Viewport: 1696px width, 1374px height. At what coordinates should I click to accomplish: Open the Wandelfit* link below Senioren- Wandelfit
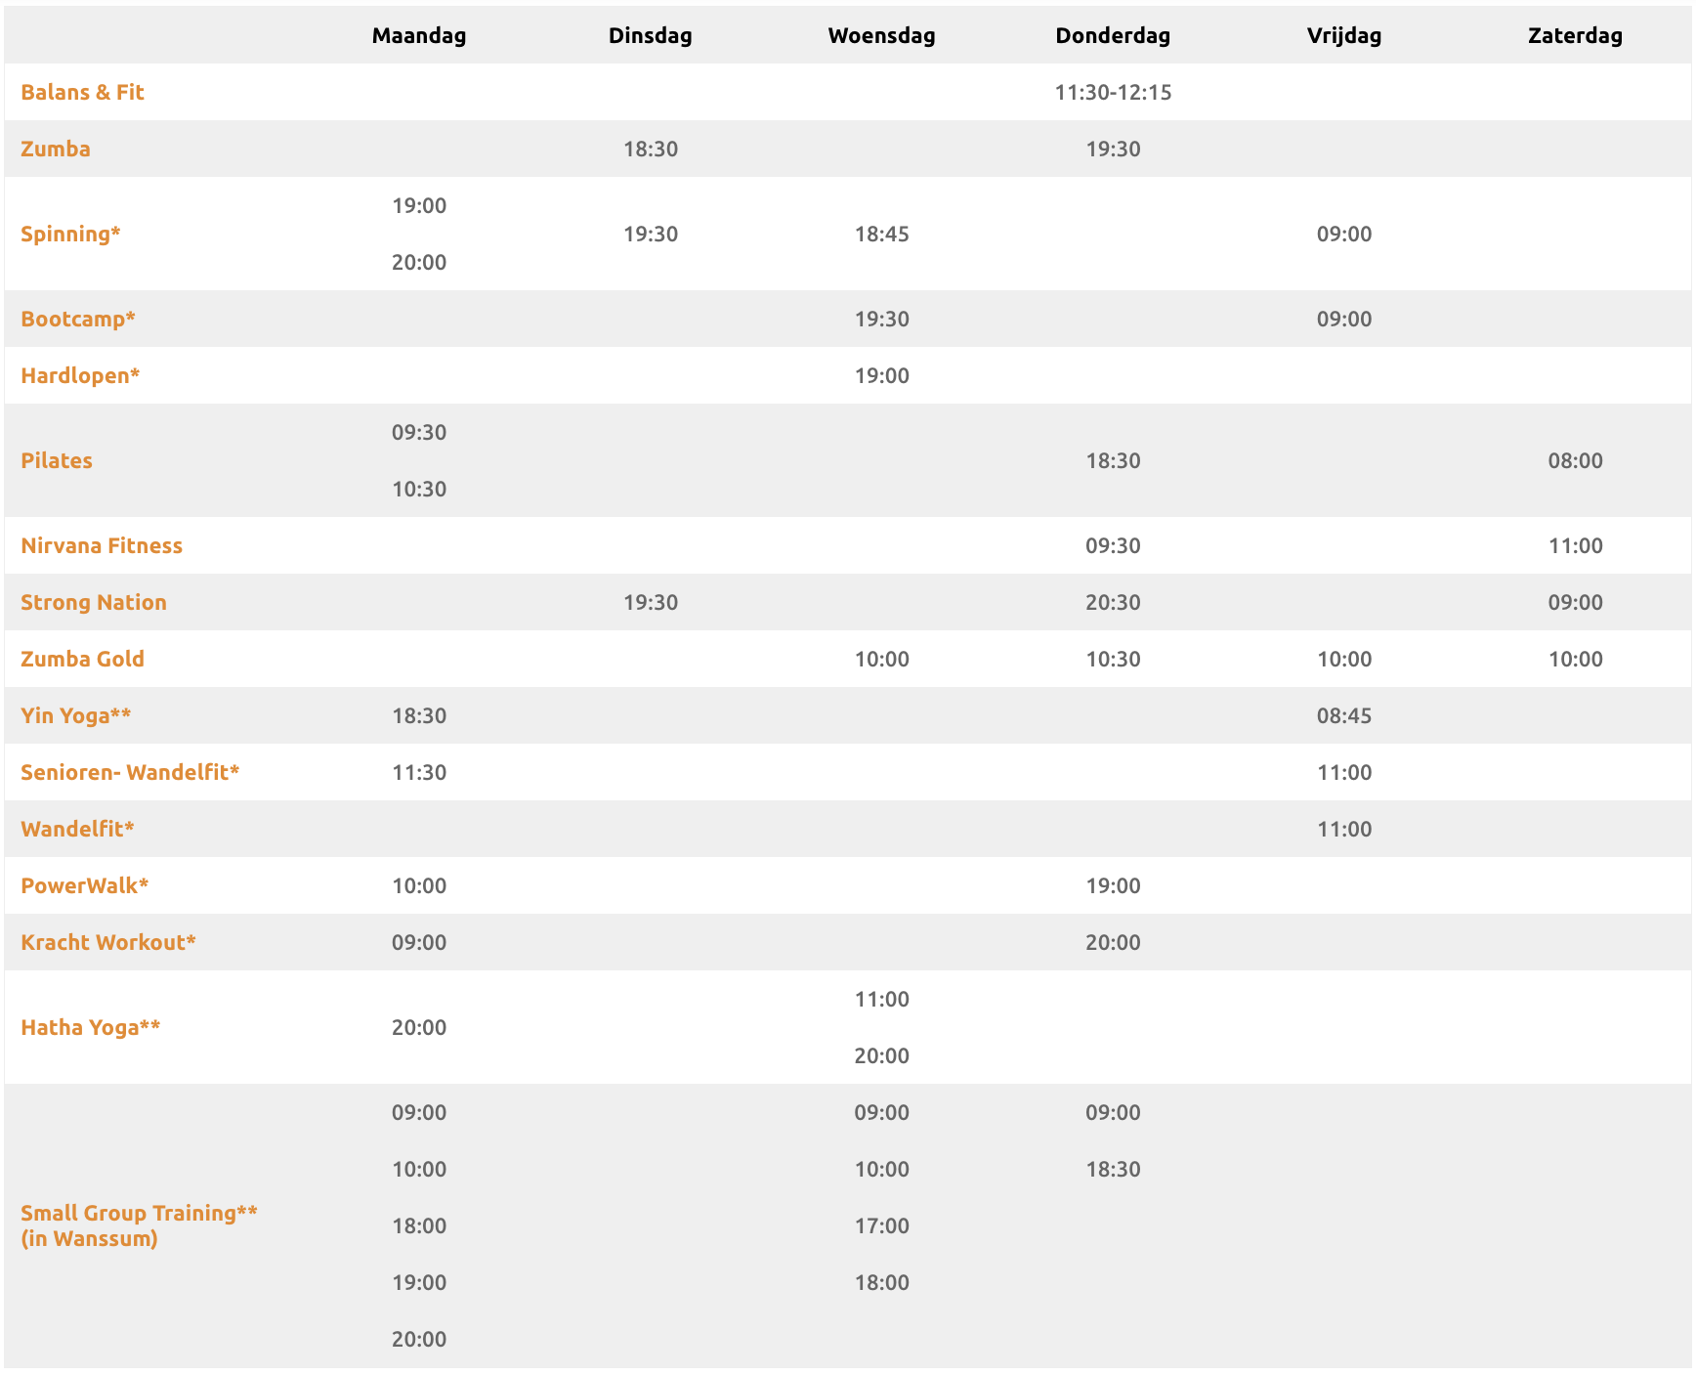tap(77, 830)
